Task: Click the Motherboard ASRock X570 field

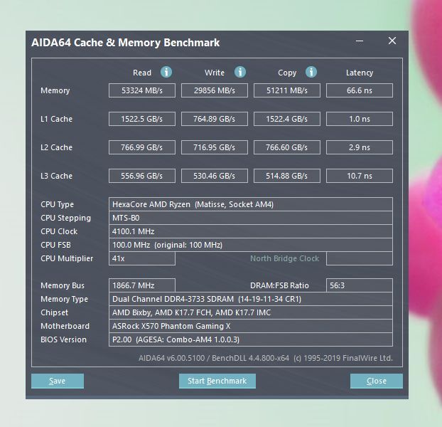Action: (251, 326)
